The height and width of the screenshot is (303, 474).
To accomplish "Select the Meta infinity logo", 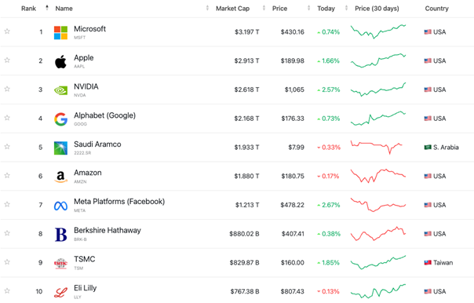I will (60, 206).
